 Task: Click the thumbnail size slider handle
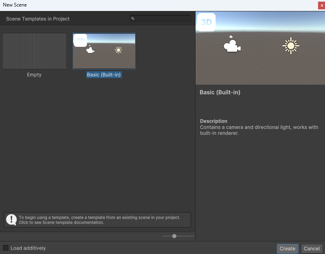tap(174, 236)
